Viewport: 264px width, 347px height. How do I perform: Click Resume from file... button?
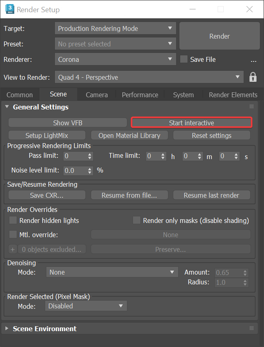[129, 195]
